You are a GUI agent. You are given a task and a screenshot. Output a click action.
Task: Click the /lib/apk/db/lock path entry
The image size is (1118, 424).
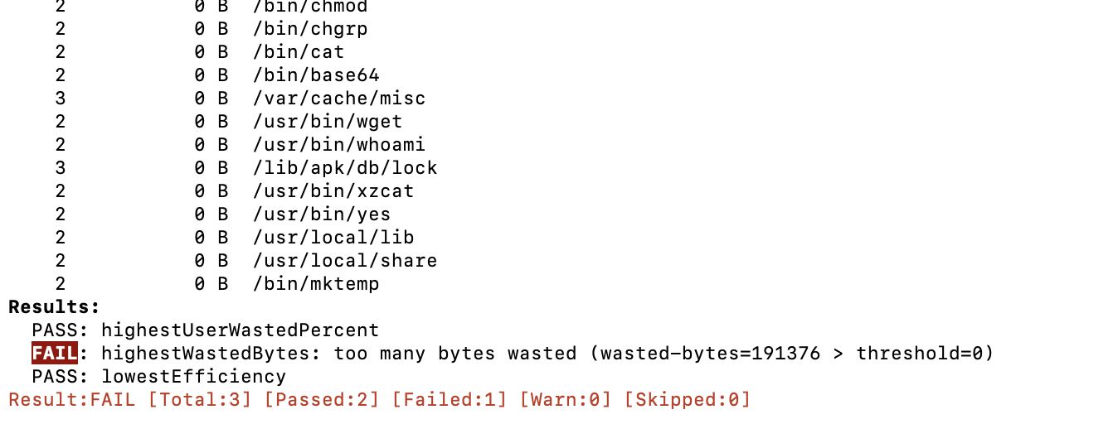[345, 168]
